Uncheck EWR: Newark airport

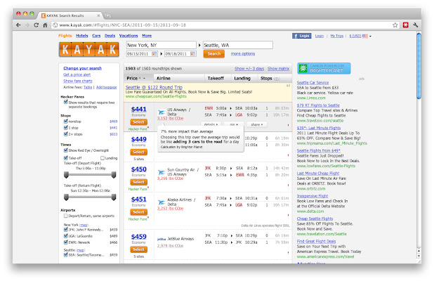(x=66, y=242)
